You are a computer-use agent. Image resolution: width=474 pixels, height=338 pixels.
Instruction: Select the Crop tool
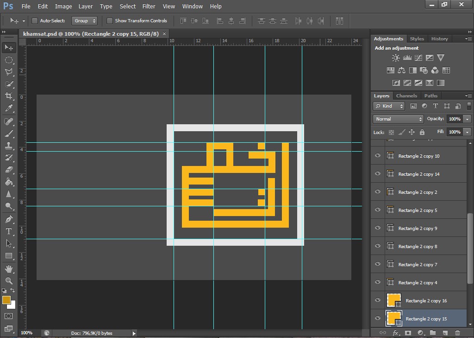[9, 96]
